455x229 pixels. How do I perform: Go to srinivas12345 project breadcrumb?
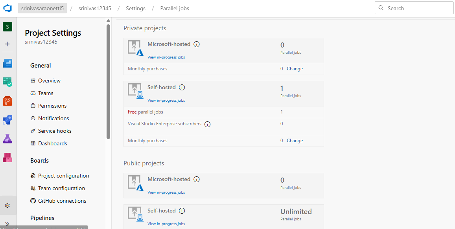(95, 8)
